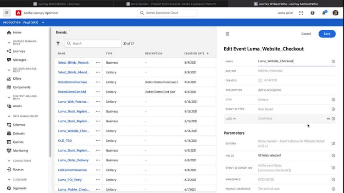Click the Cancel button
This screenshot has width=344, height=193.
[x=306, y=34]
